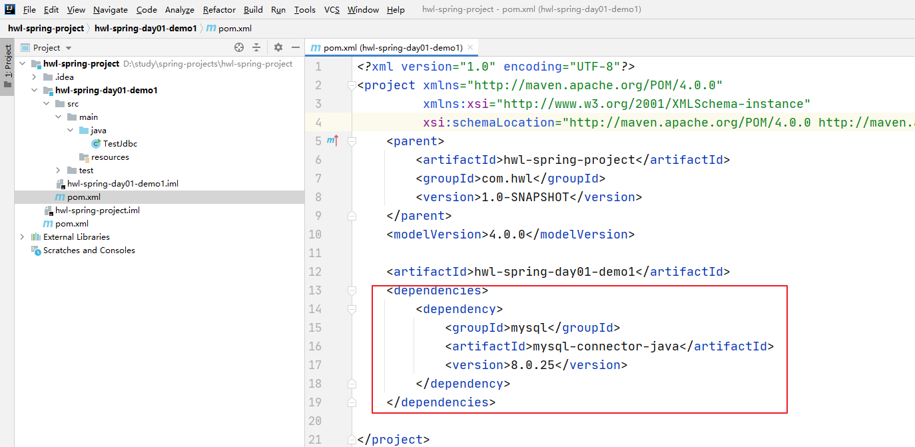
Task: Fold the dependency tag on line 14
Action: 352,309
